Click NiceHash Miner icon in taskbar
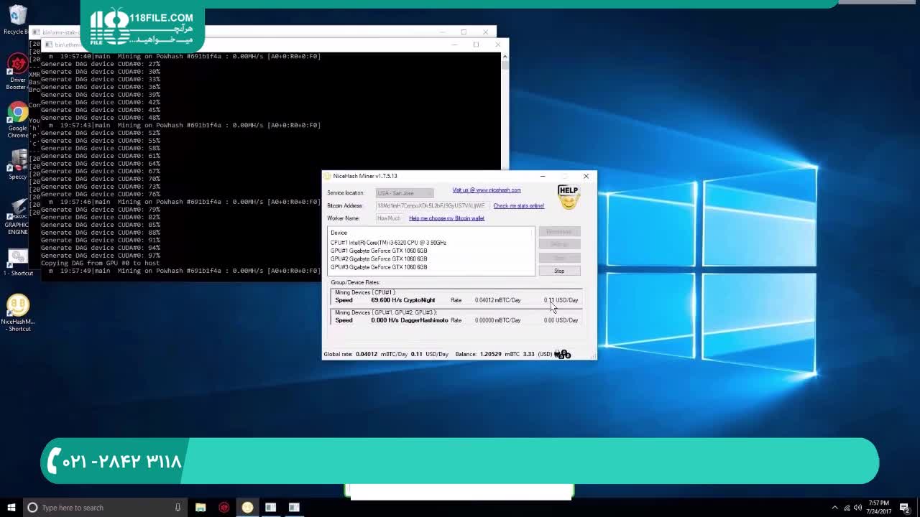Image resolution: width=920 pixels, height=517 pixels. pos(247,508)
